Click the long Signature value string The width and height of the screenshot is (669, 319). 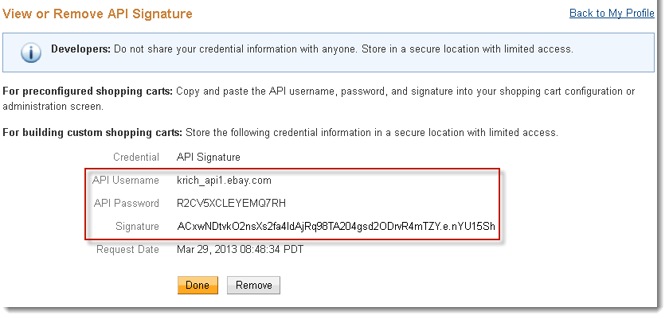click(336, 227)
